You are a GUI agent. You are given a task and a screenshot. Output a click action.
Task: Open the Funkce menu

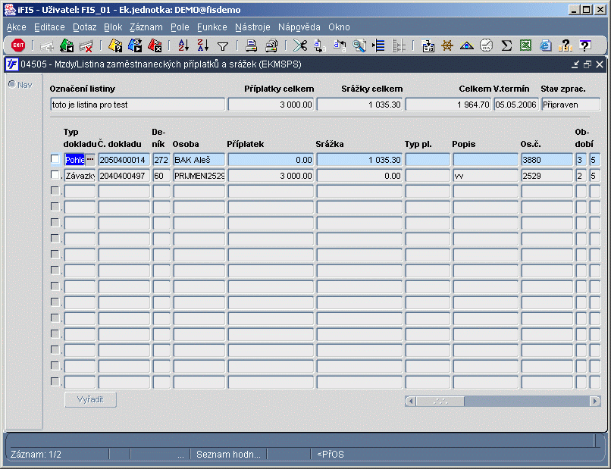(211, 27)
